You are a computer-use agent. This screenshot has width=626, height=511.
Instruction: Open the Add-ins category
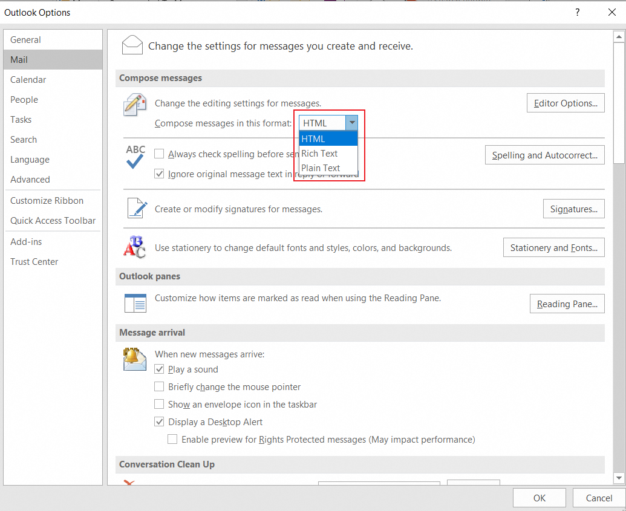click(53, 241)
